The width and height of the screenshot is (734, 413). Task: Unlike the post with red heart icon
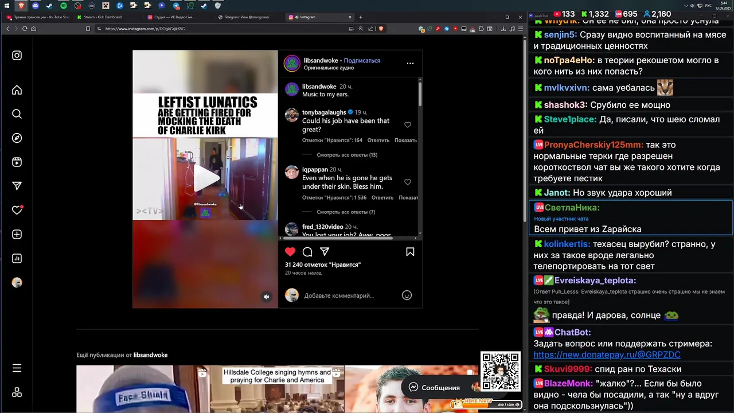290,252
